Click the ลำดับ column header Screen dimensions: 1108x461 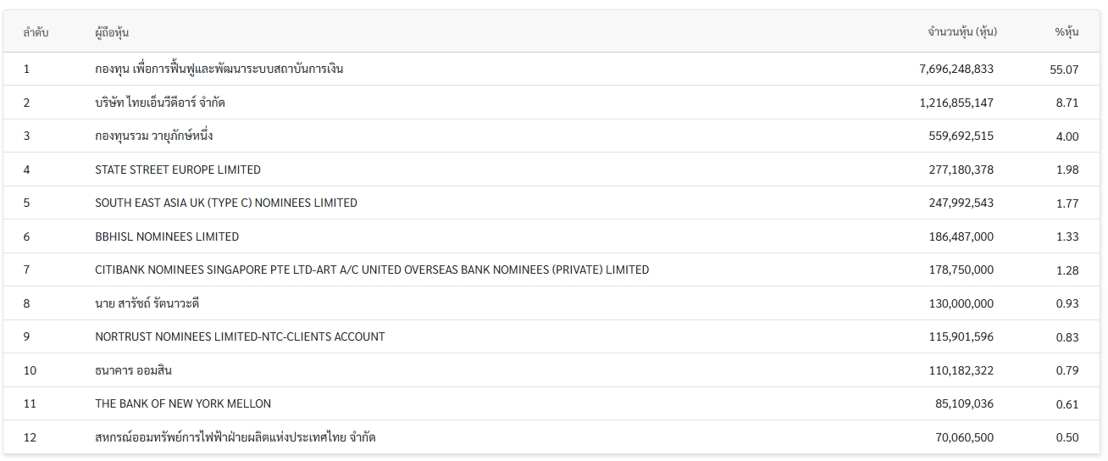(36, 32)
